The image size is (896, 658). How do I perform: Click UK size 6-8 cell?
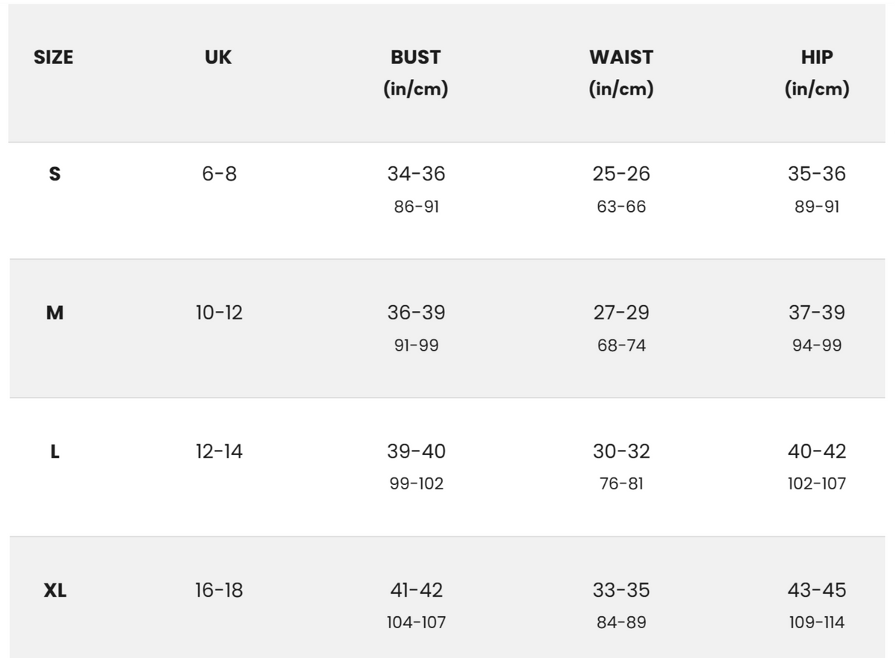[219, 174]
